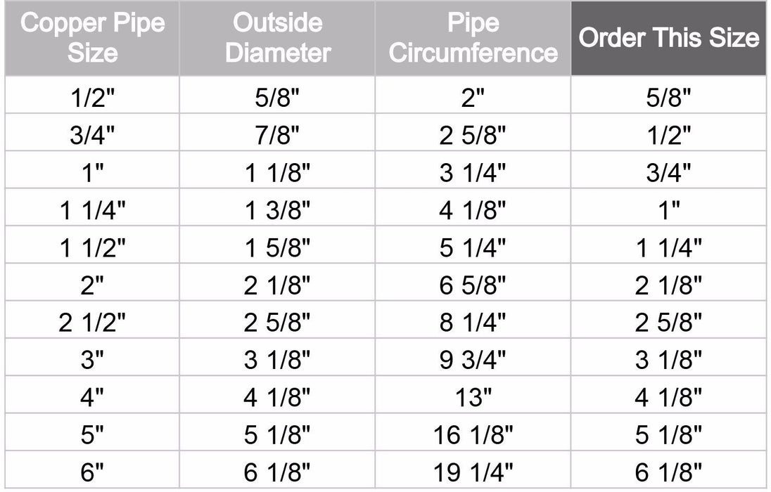Select the dark "Order This Size" header
771x492 pixels.
(x=668, y=38)
